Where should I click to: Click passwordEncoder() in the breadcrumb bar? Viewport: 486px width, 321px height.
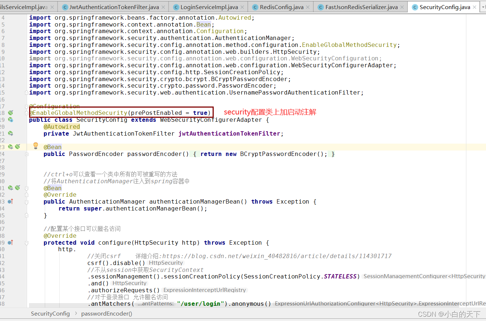pyautogui.click(x=107, y=313)
